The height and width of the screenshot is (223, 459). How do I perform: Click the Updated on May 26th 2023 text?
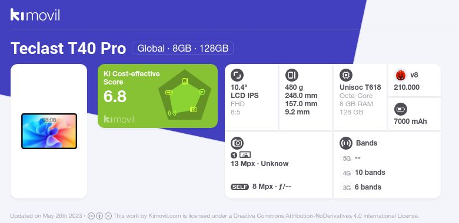coord(46,216)
